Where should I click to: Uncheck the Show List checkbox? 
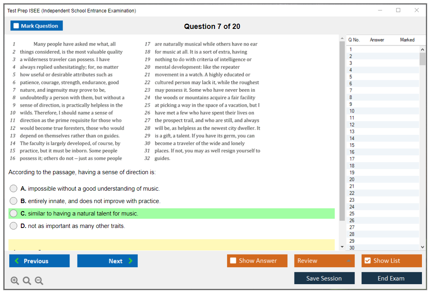pos(367,261)
